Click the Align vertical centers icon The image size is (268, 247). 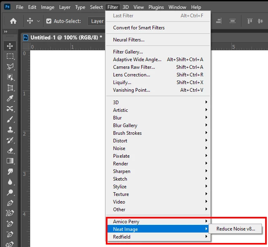coord(260,21)
